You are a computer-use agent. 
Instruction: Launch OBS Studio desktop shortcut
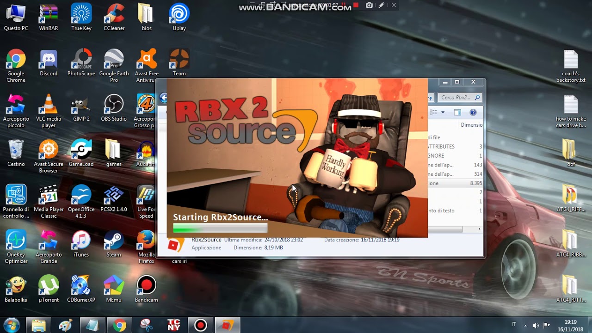[114, 108]
